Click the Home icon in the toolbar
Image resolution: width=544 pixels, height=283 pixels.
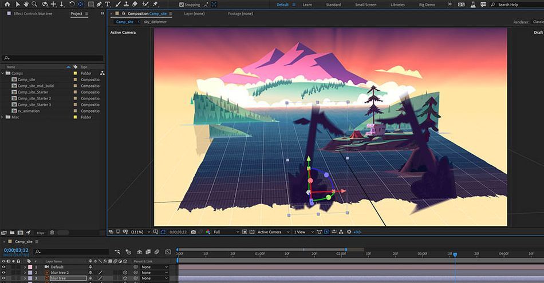7,4
